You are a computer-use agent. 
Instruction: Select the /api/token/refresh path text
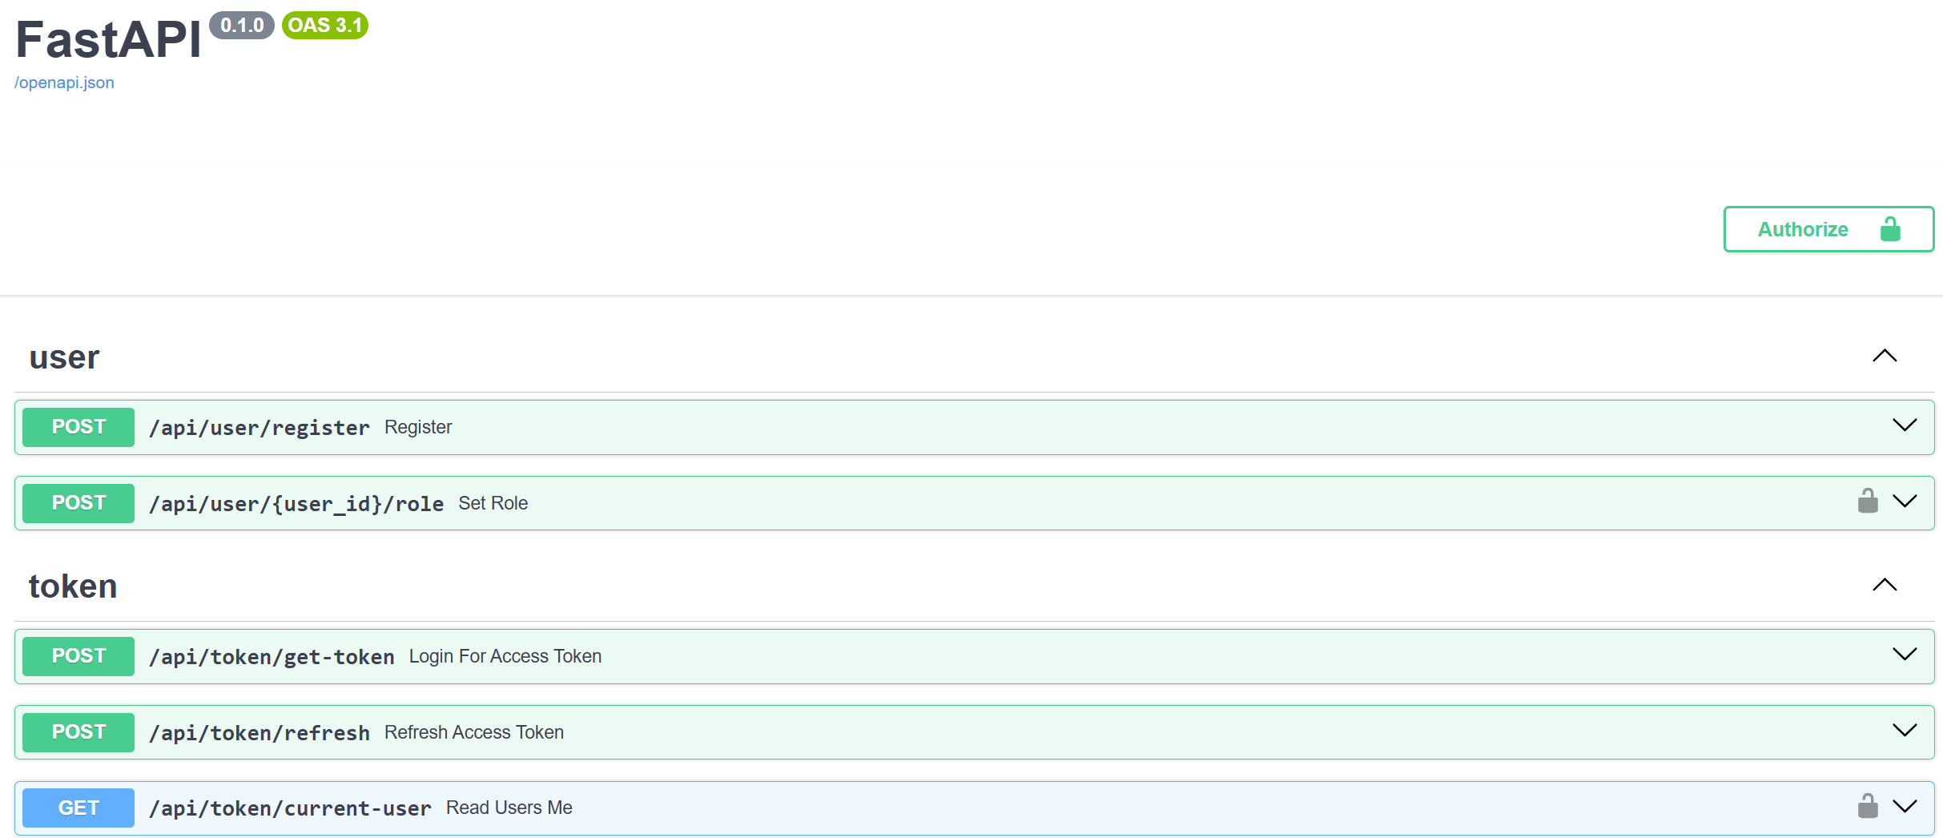pyautogui.click(x=259, y=733)
